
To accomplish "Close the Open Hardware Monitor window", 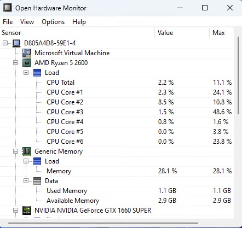I will tap(230, 8).
